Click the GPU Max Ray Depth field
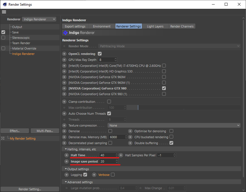This screenshot has height=192, width=246. (x=106, y=60)
